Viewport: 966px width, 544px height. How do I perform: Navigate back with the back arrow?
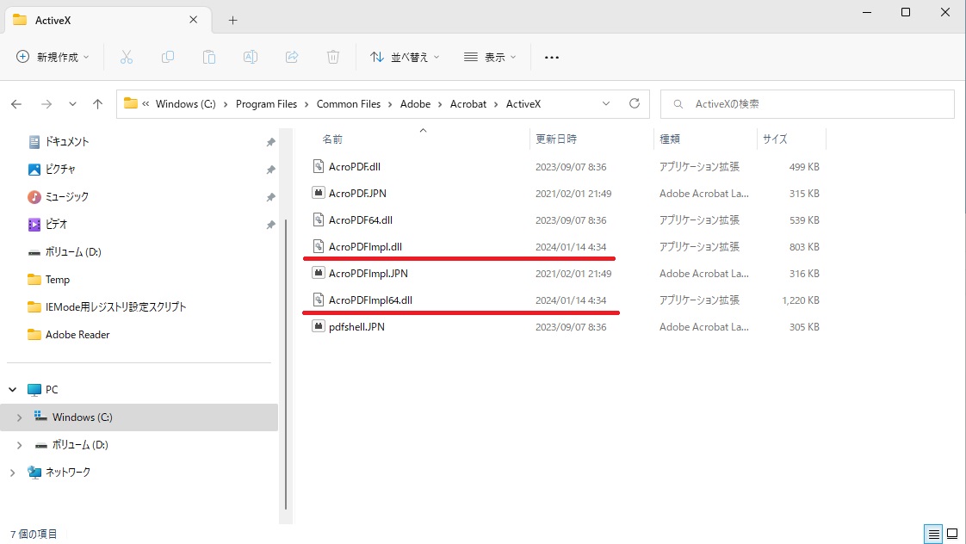pyautogui.click(x=15, y=103)
